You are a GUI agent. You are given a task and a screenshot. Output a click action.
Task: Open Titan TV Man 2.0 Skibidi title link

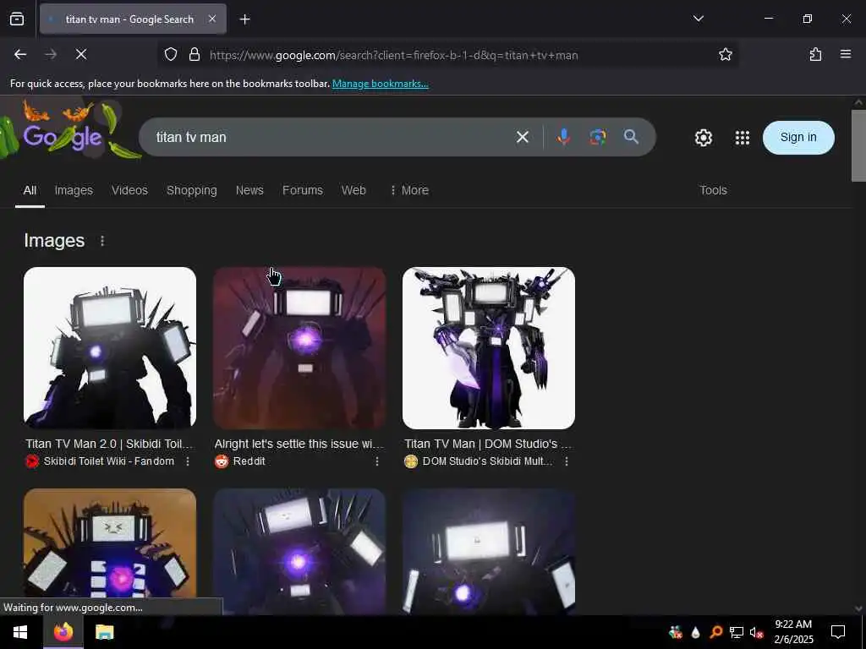point(109,444)
